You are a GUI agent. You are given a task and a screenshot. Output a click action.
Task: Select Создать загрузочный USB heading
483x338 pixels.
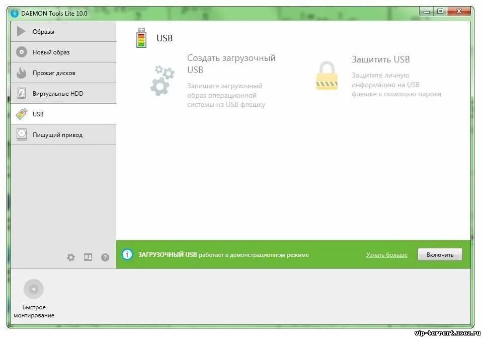231,64
